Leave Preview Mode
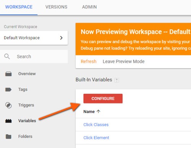191x148 pixels. tap(124, 62)
